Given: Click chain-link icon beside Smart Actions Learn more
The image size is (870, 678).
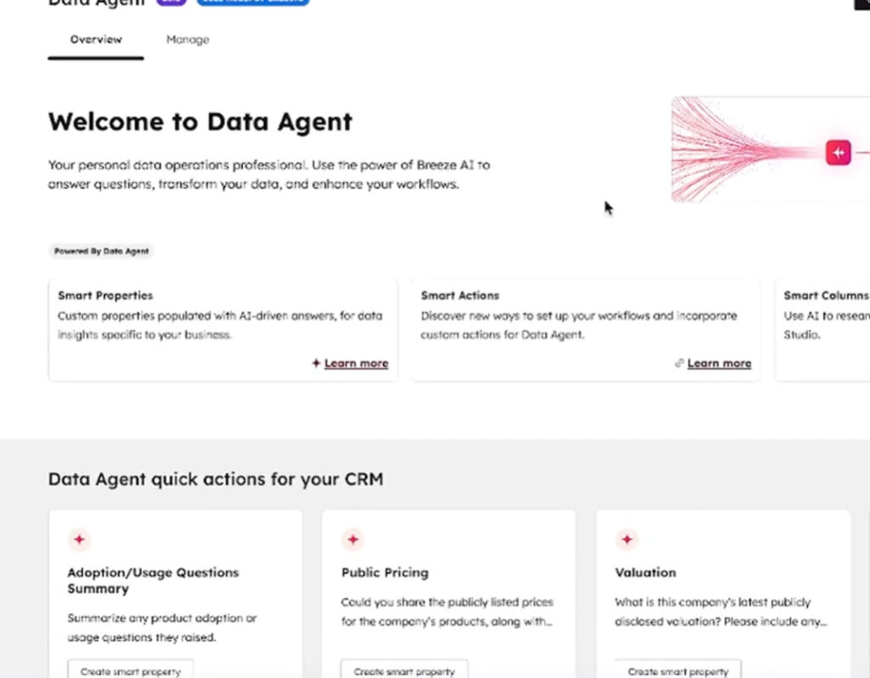Looking at the screenshot, I should (x=679, y=364).
